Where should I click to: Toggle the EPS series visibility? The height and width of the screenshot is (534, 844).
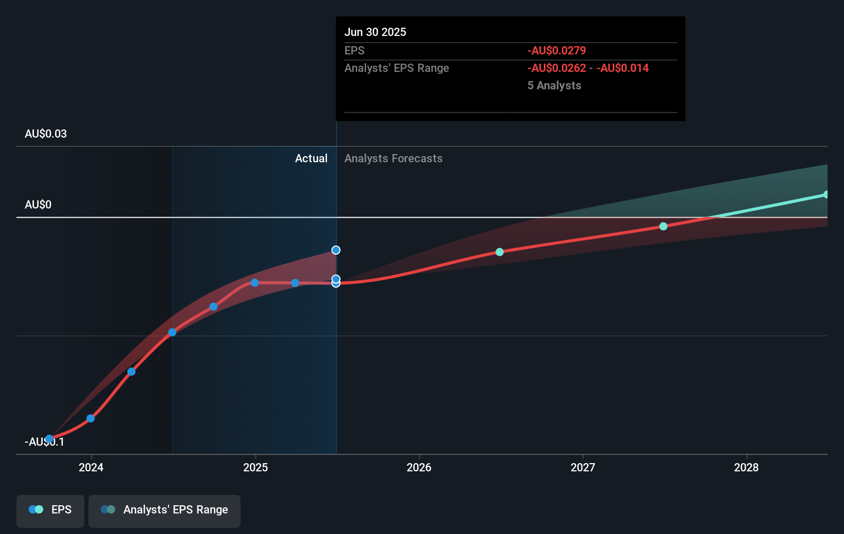(x=50, y=510)
